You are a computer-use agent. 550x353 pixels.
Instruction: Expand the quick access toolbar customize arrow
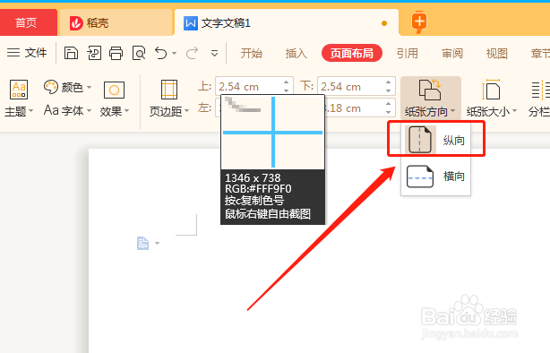pos(214,54)
